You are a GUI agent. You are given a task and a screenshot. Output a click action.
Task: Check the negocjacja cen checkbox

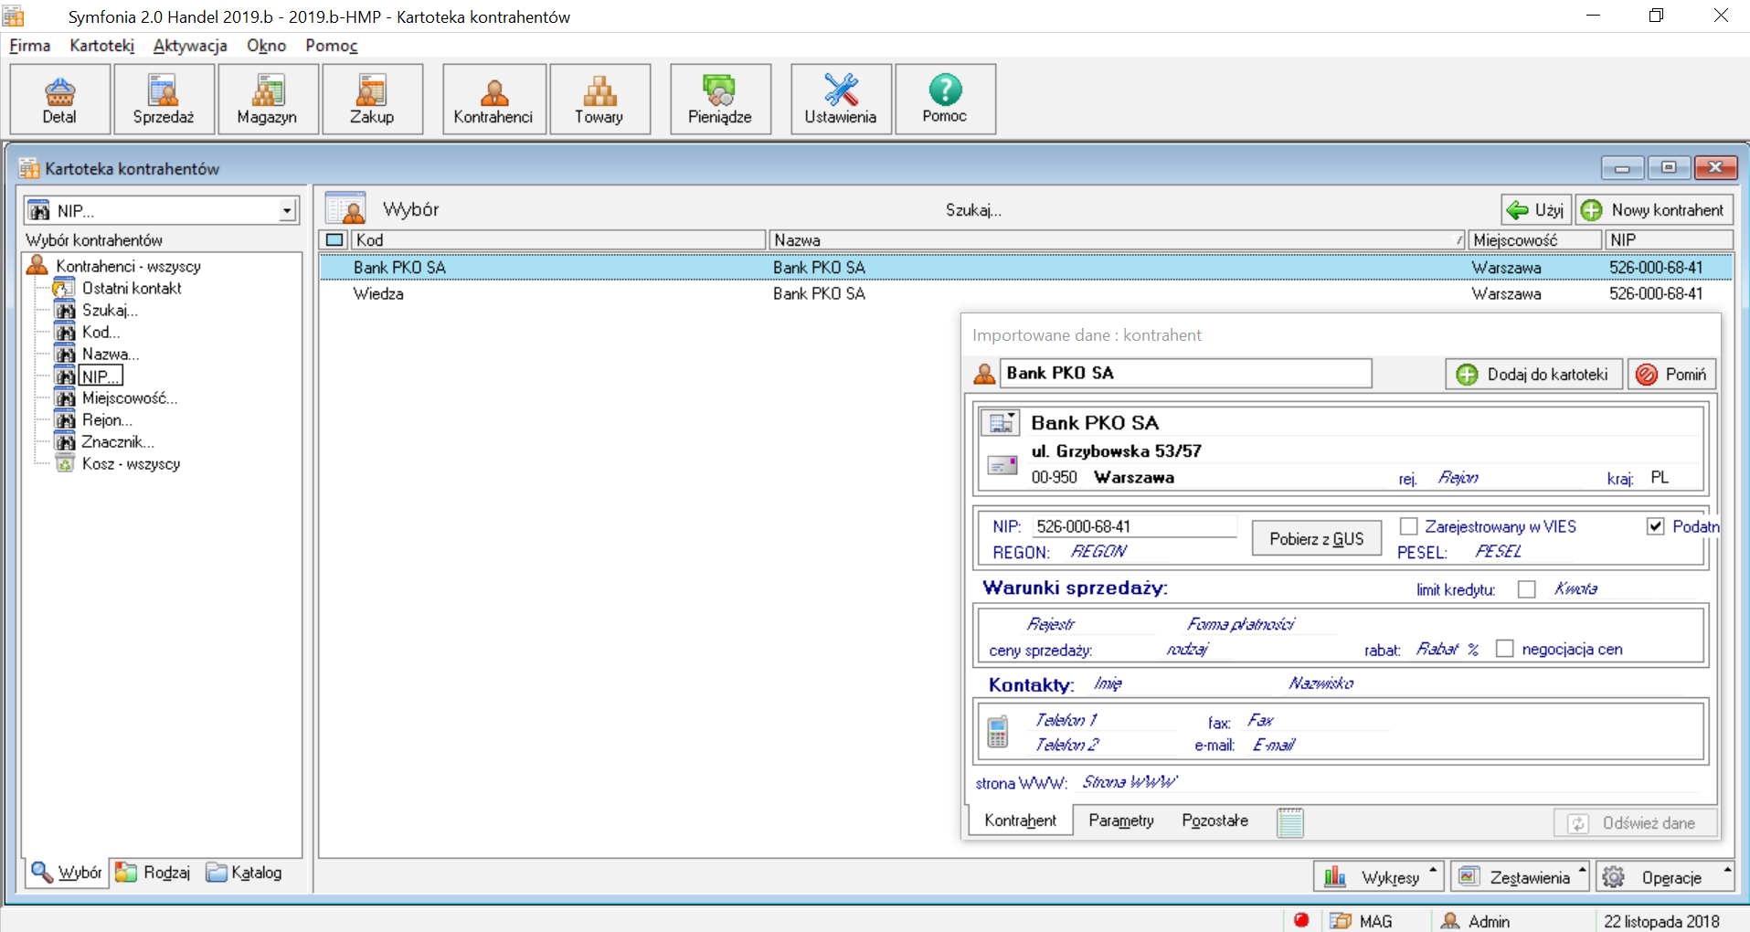[1504, 649]
